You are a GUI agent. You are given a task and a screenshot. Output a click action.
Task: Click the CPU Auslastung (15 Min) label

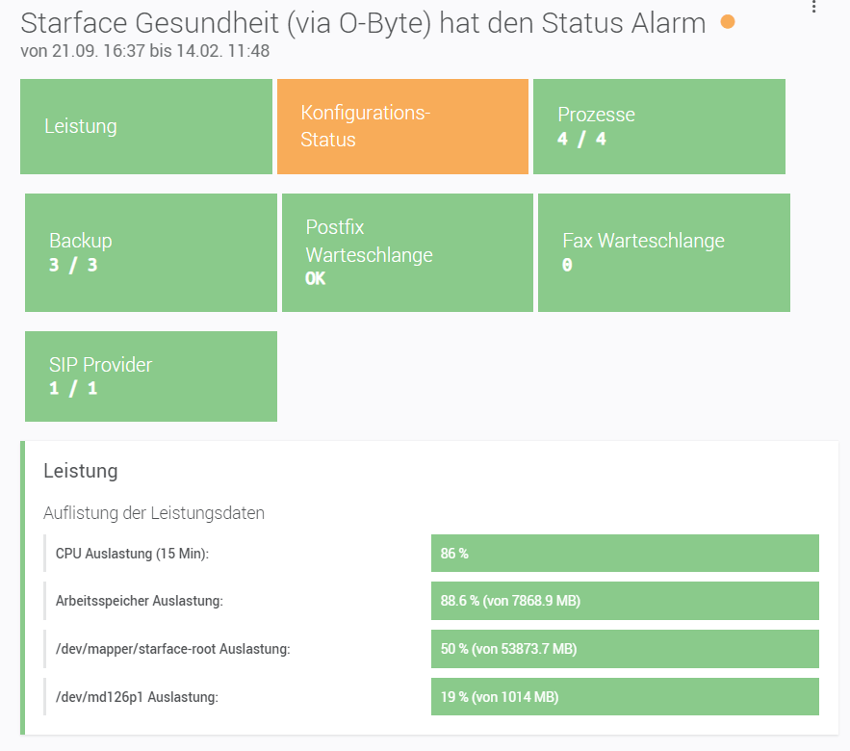132,554
